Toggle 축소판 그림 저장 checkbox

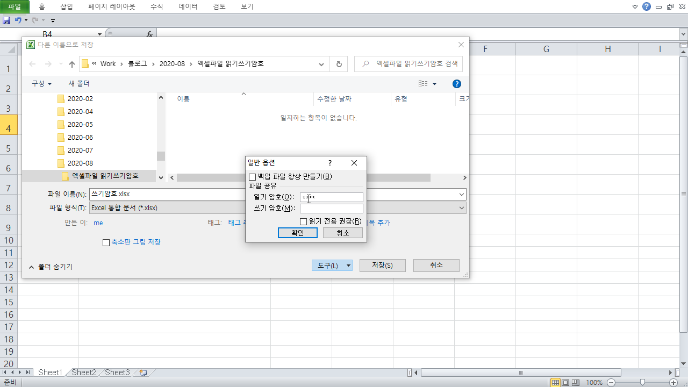coord(106,242)
